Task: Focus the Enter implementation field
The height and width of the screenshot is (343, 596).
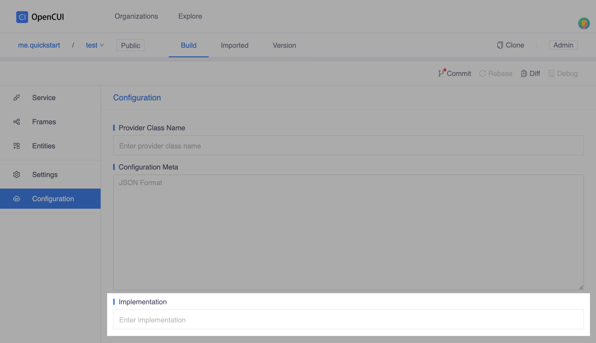Action: click(x=348, y=320)
